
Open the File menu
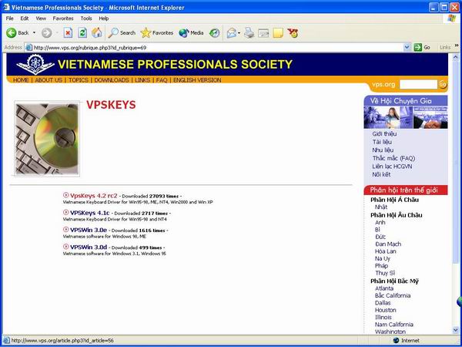click(9, 19)
